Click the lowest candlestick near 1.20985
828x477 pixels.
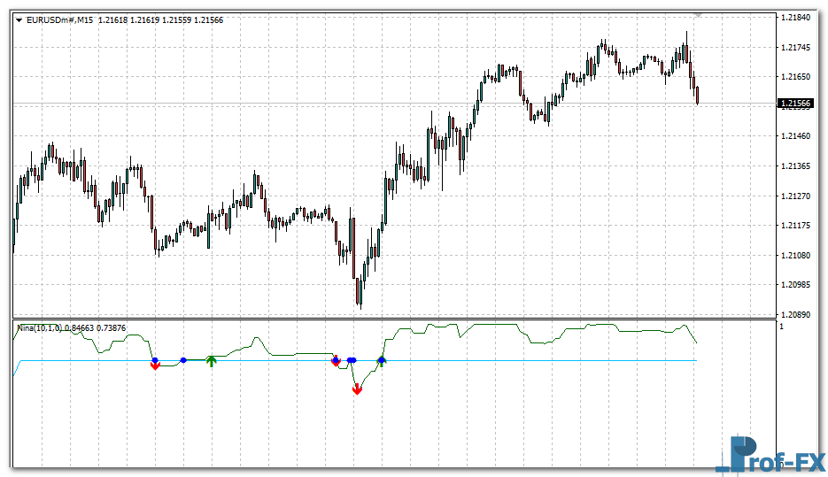tap(360, 290)
